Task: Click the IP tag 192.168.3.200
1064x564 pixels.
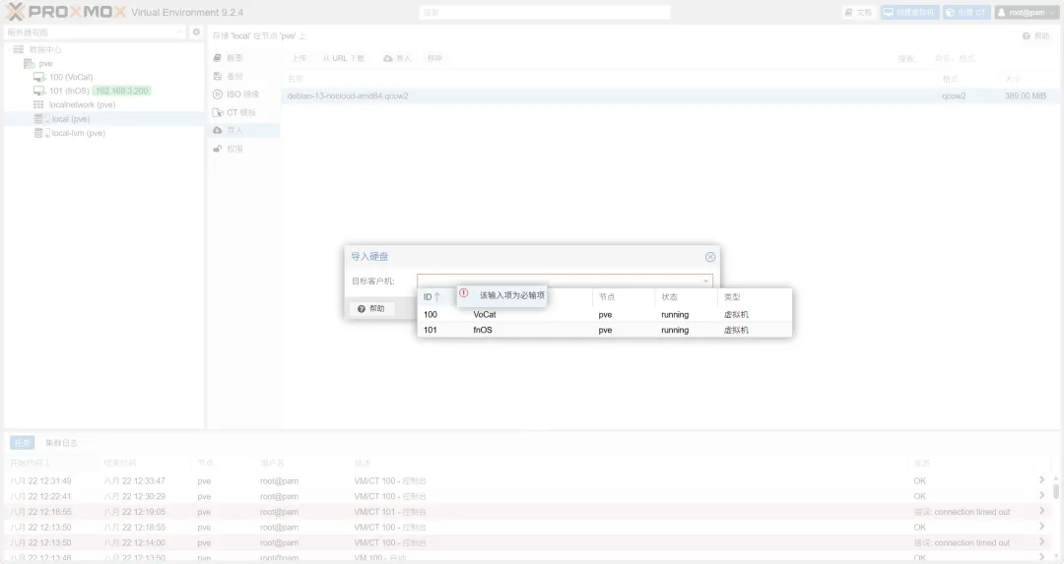Action: tap(121, 91)
